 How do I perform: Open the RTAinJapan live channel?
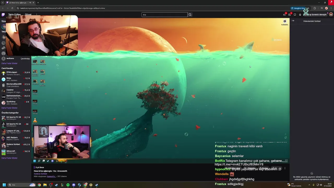[16, 73]
